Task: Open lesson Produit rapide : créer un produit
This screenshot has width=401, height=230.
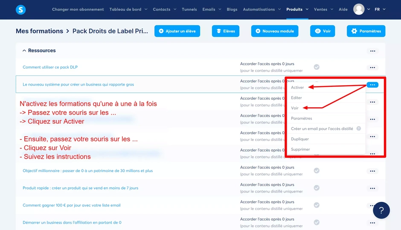Action: (x=80, y=188)
